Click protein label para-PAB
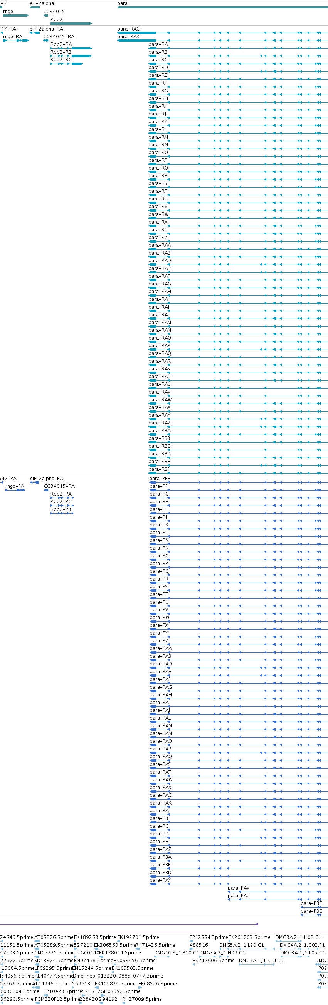The image size is (328, 1005). point(160,656)
